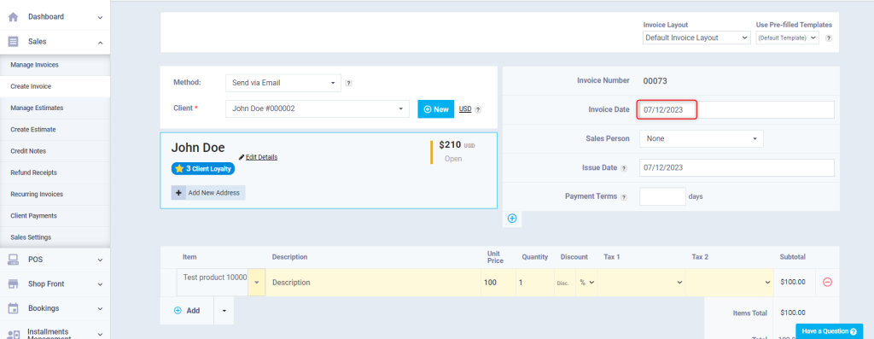Click pencil icon beside Edit Details
The image size is (874, 339).
[x=242, y=158]
